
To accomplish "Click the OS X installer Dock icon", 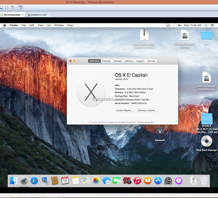I will 193,181.
